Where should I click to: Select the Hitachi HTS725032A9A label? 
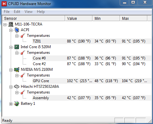click(40, 87)
